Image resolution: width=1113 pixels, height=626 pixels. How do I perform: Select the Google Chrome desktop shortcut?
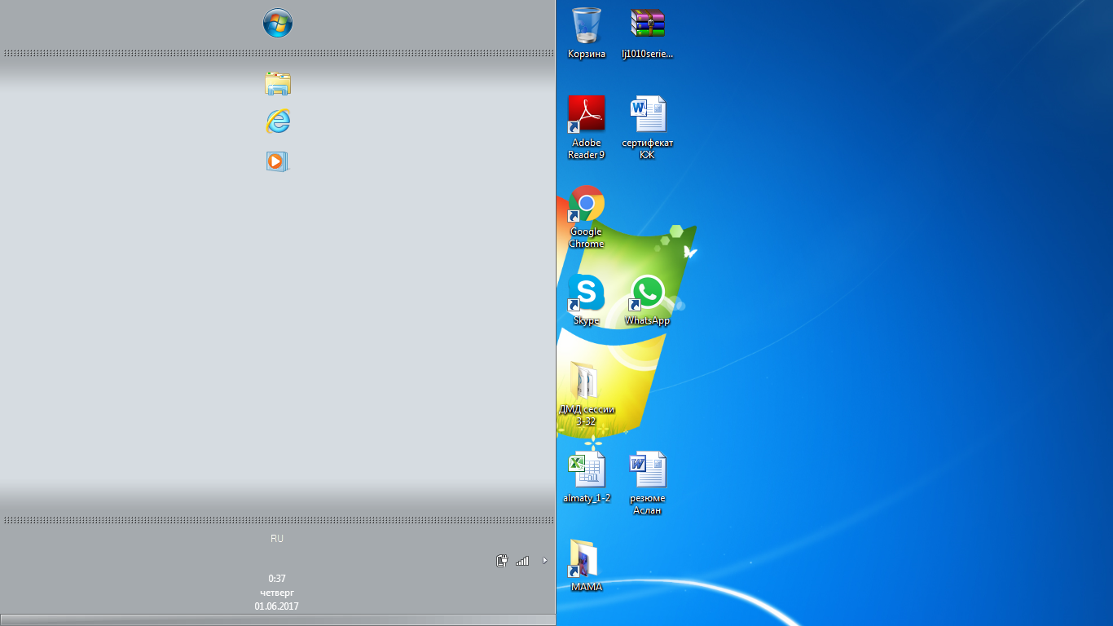(587, 217)
